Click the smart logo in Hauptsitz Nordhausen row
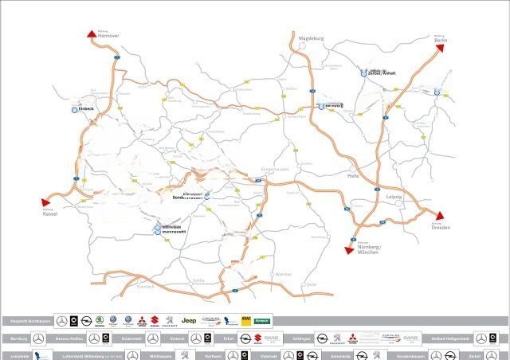 [x=74, y=321]
